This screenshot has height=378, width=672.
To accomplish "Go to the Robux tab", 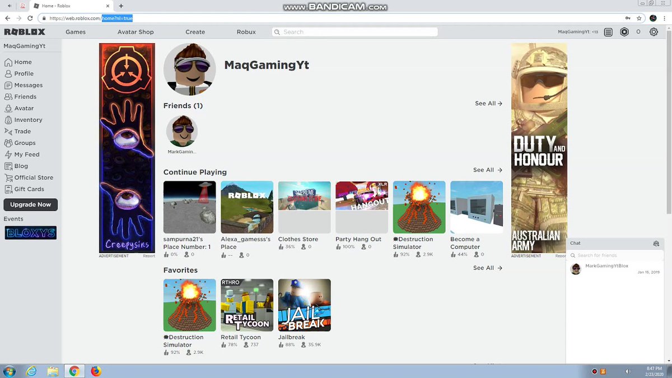I will tap(246, 32).
